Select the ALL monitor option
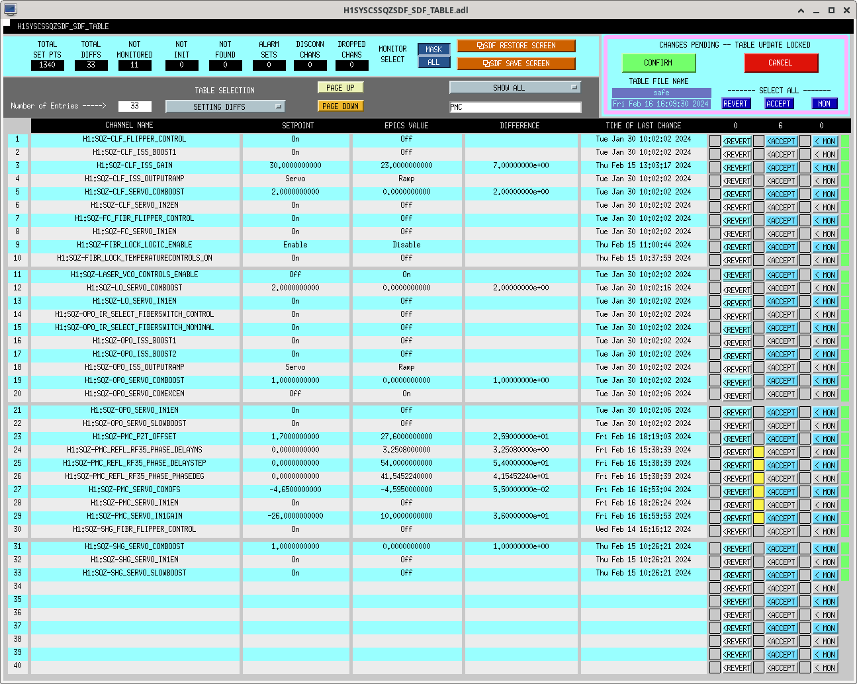 click(x=434, y=62)
